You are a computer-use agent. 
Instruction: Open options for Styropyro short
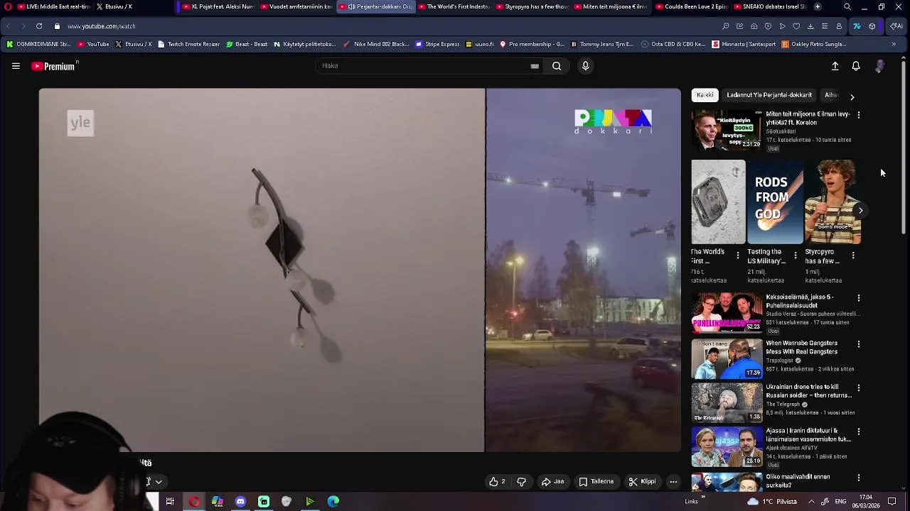[x=852, y=255]
